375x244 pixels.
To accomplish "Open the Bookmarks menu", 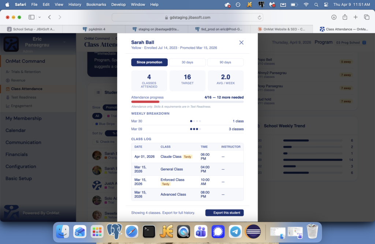I will tap(96, 4).
